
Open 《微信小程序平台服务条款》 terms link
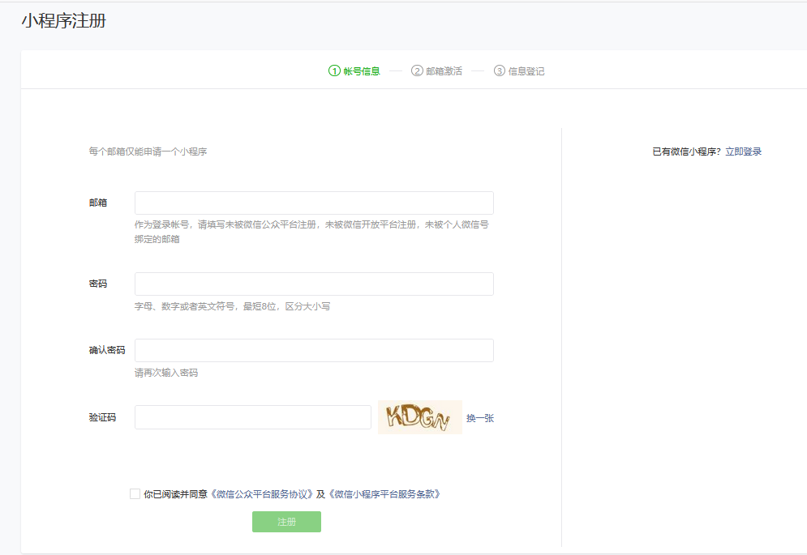pyautogui.click(x=384, y=494)
